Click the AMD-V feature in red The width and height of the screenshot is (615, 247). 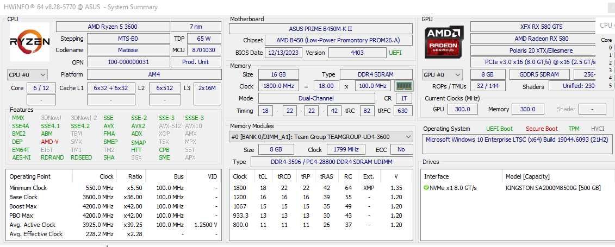[49, 142]
